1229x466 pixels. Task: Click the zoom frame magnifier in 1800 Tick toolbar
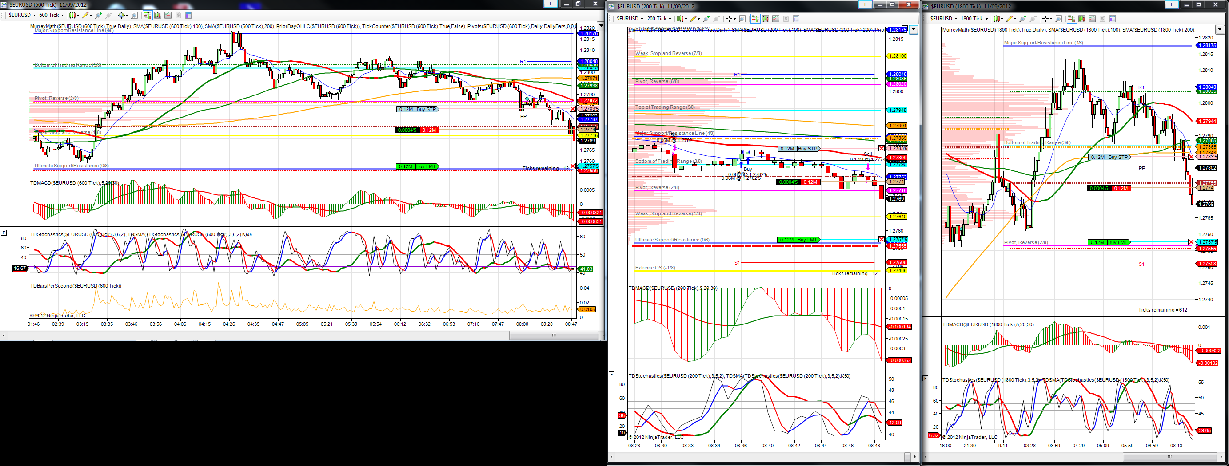point(1059,19)
